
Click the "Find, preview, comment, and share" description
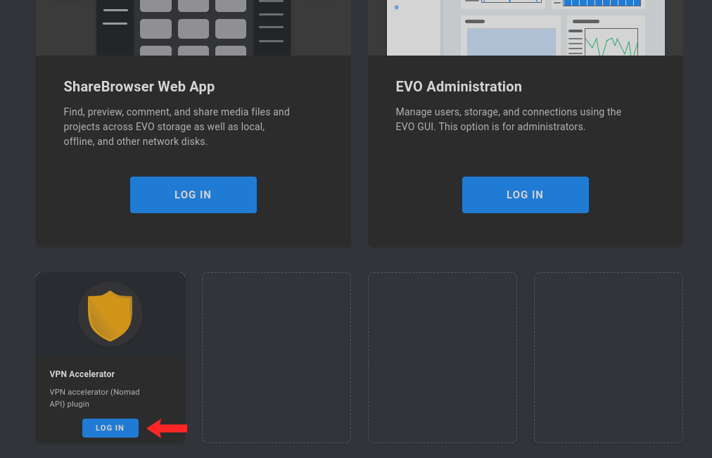click(177, 127)
